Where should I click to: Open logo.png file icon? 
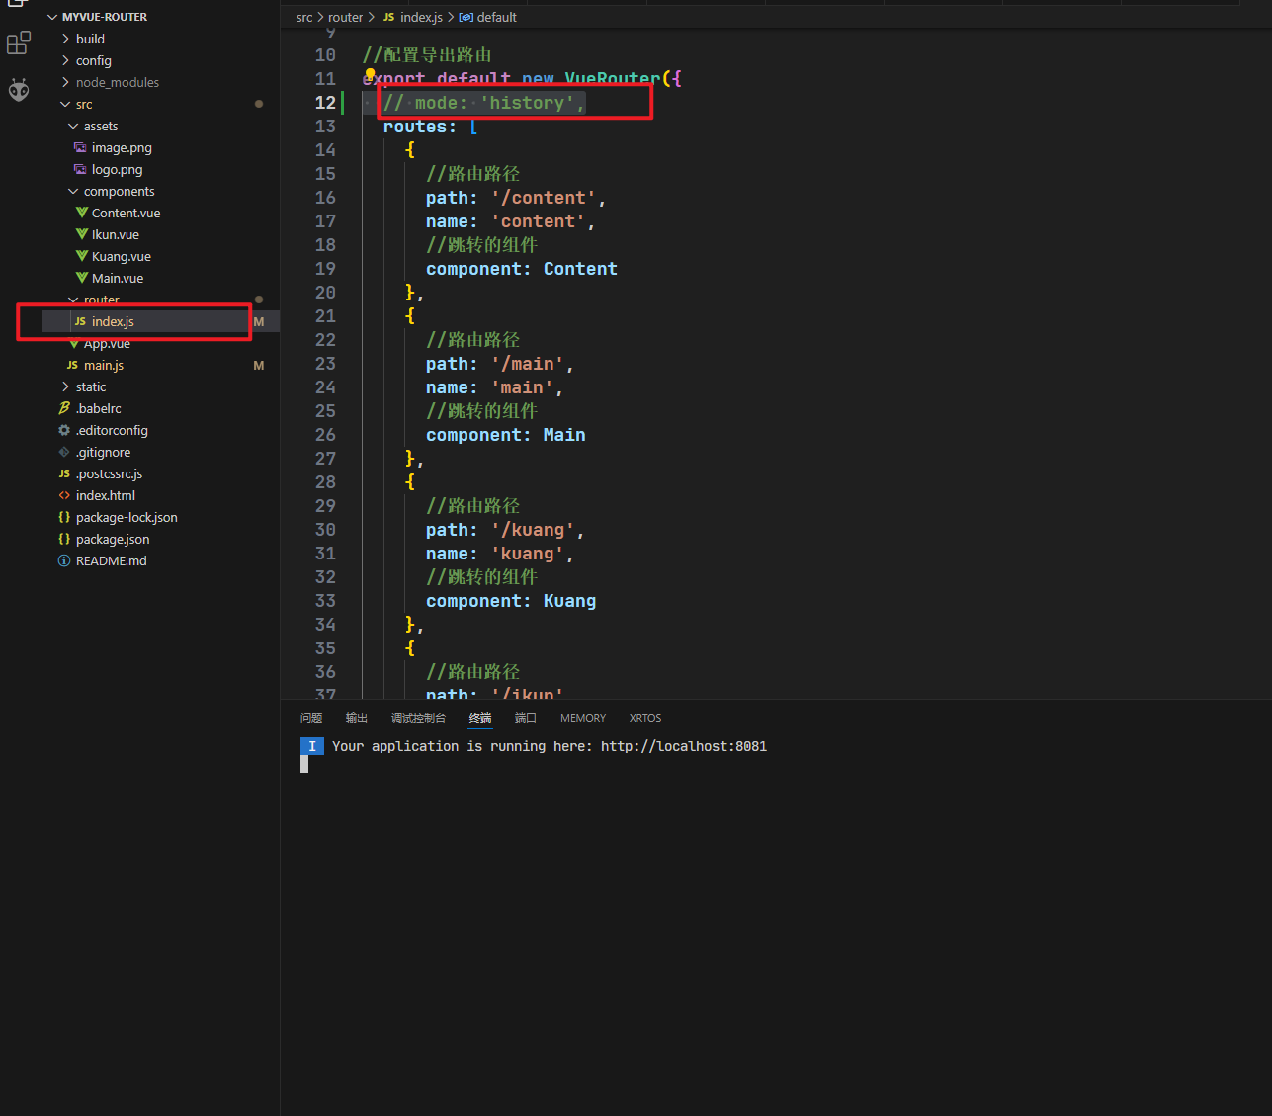click(81, 169)
